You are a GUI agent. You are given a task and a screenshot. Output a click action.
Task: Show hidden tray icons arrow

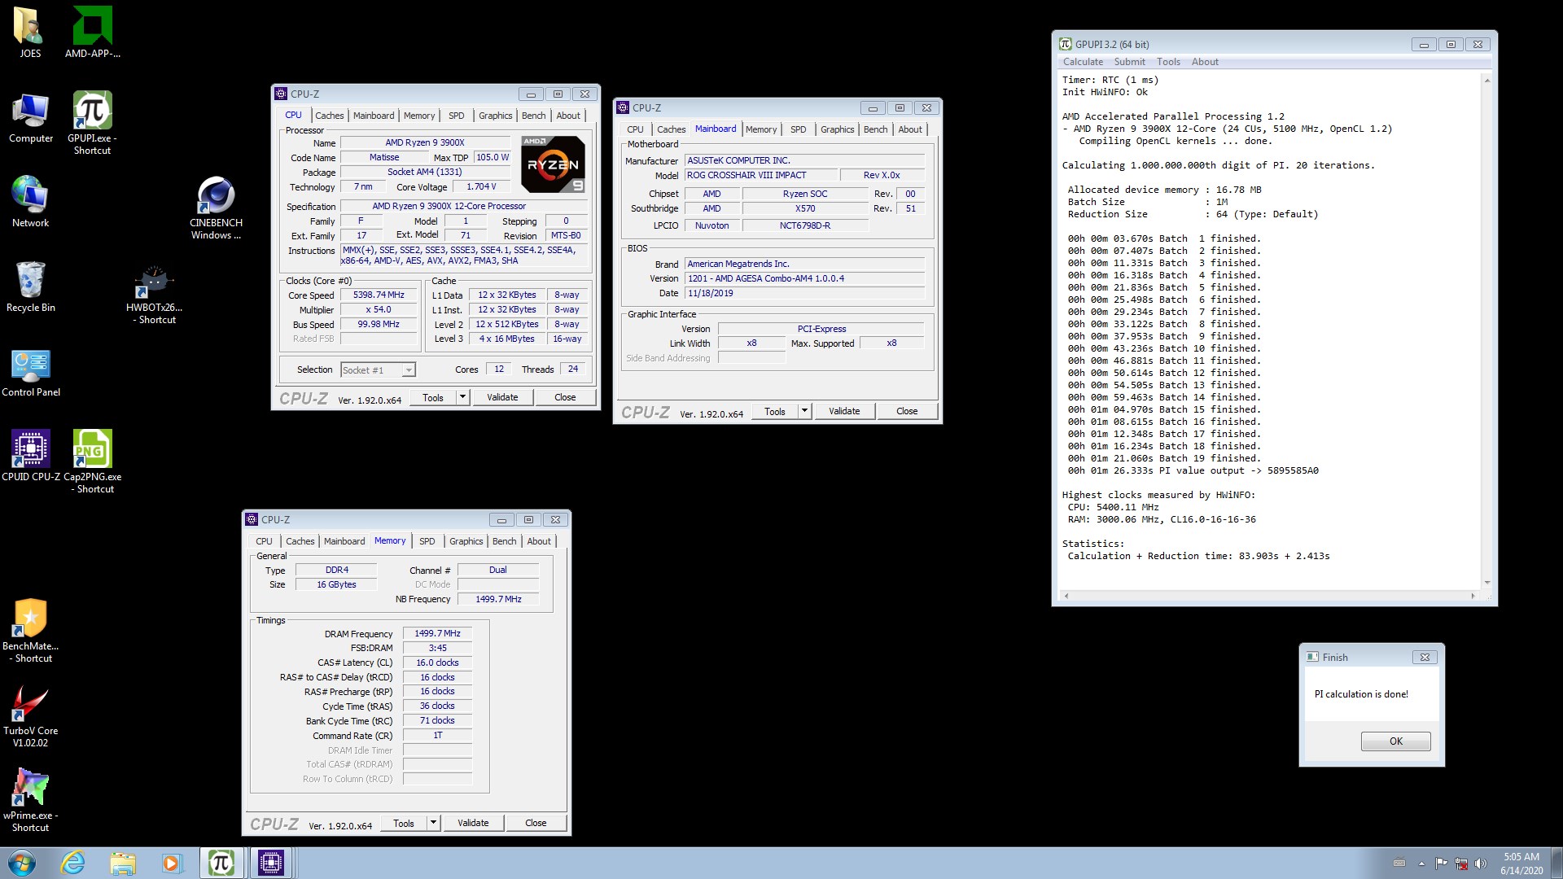(1421, 864)
